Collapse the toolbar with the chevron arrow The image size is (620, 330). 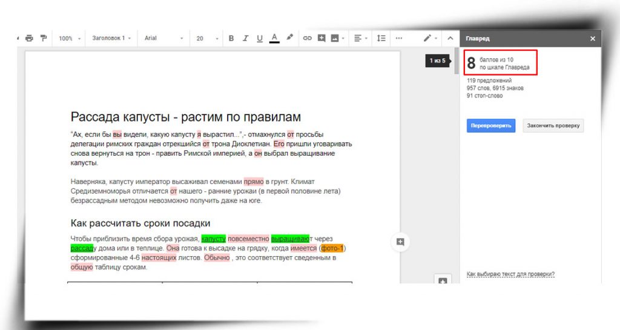tap(450, 38)
